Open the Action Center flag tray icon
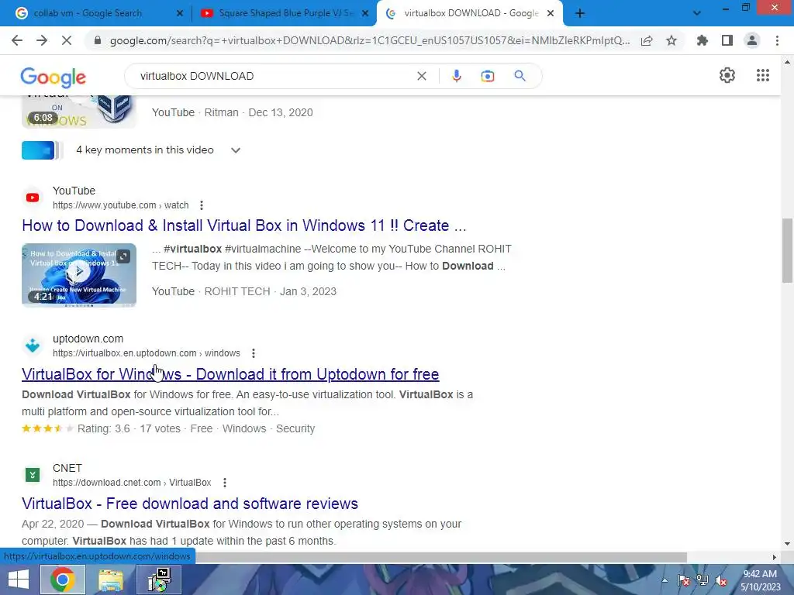This screenshot has width=794, height=595. tap(684, 580)
